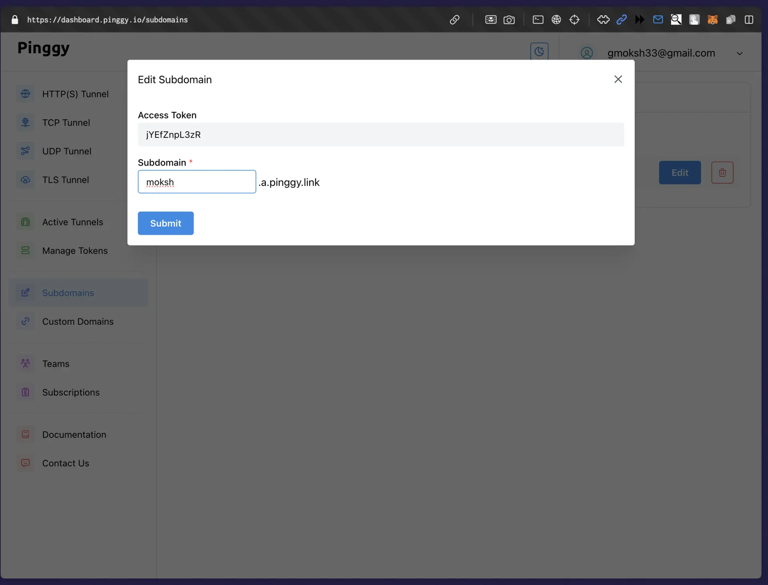
Task: Click the Active Tunnels green icon
Action: pyautogui.click(x=25, y=222)
